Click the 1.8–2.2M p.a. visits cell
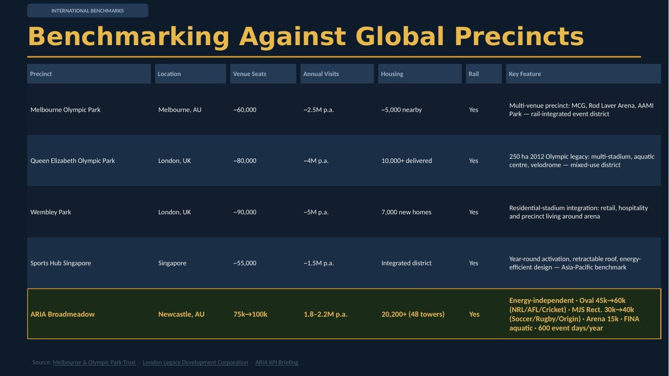The height and width of the screenshot is (376, 669). (x=326, y=314)
